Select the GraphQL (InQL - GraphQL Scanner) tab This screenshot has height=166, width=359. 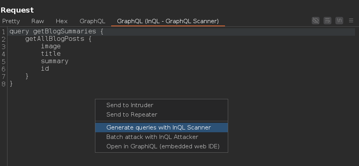coord(168,21)
